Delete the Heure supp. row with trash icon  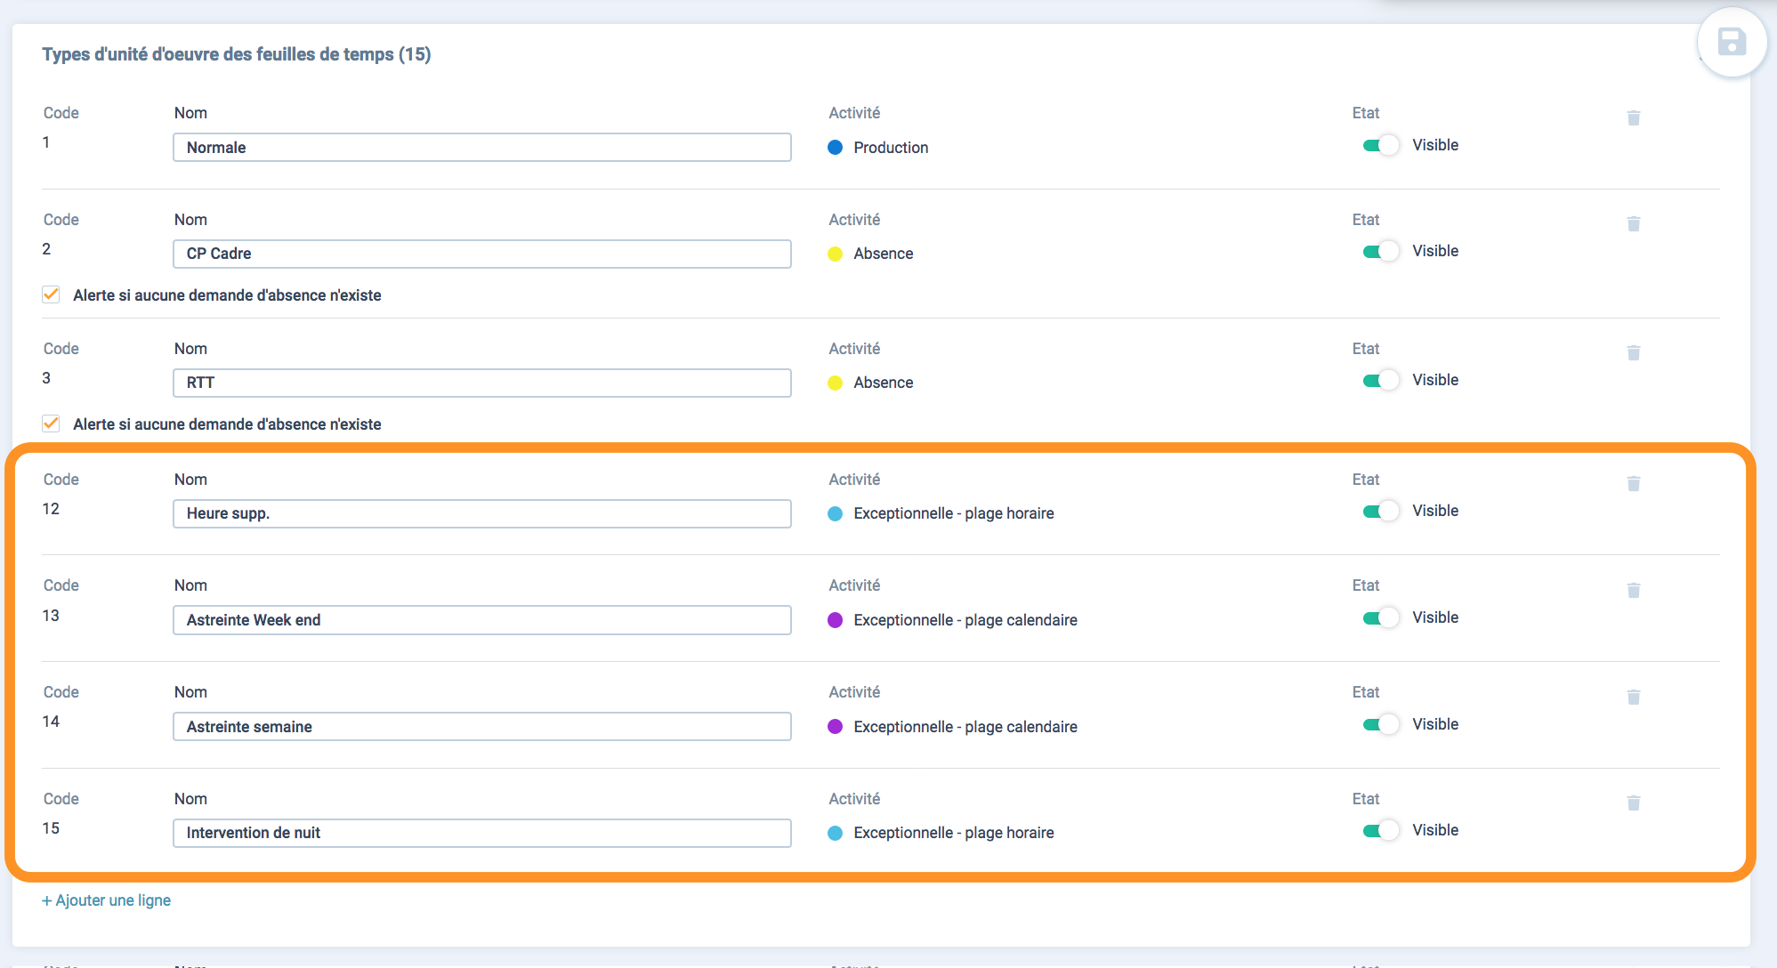point(1634,483)
